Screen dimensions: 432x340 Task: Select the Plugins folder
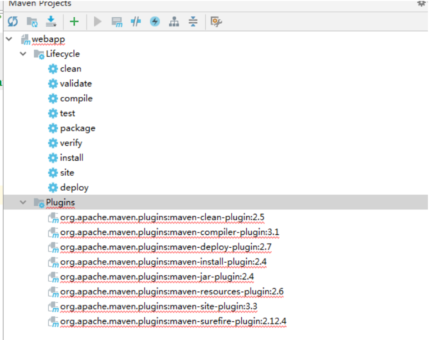click(61, 203)
